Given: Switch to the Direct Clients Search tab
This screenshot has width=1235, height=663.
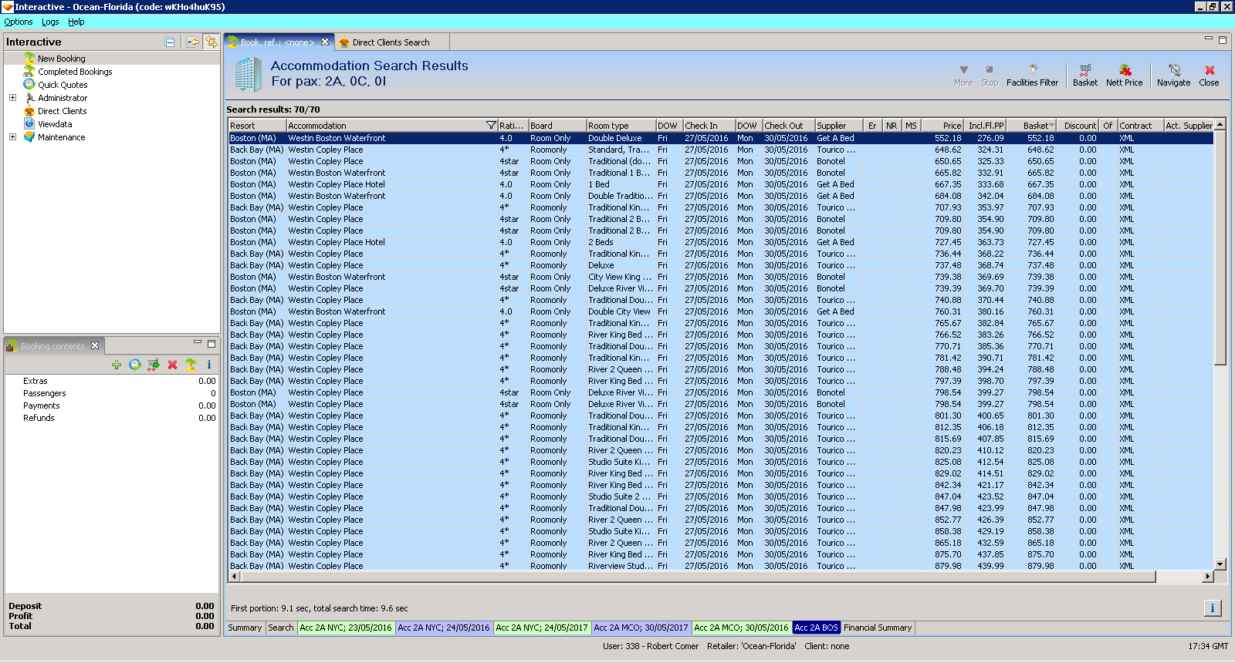Looking at the screenshot, I should pyautogui.click(x=390, y=42).
